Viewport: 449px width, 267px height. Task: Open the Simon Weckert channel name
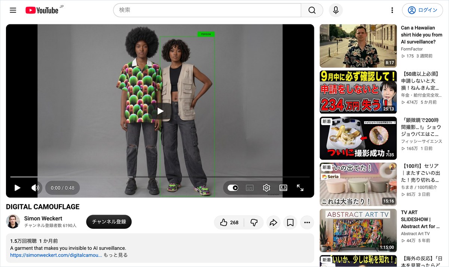43,218
